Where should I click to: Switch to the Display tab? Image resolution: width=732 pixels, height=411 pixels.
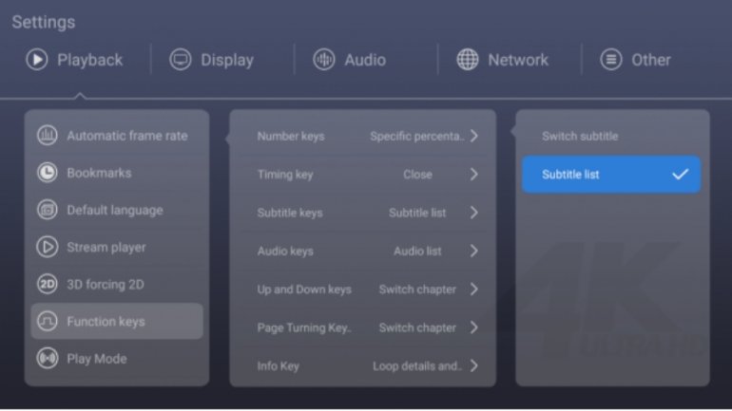click(212, 60)
